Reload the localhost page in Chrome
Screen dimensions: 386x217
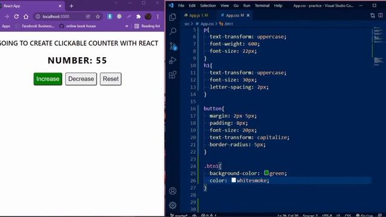tap(16, 16)
